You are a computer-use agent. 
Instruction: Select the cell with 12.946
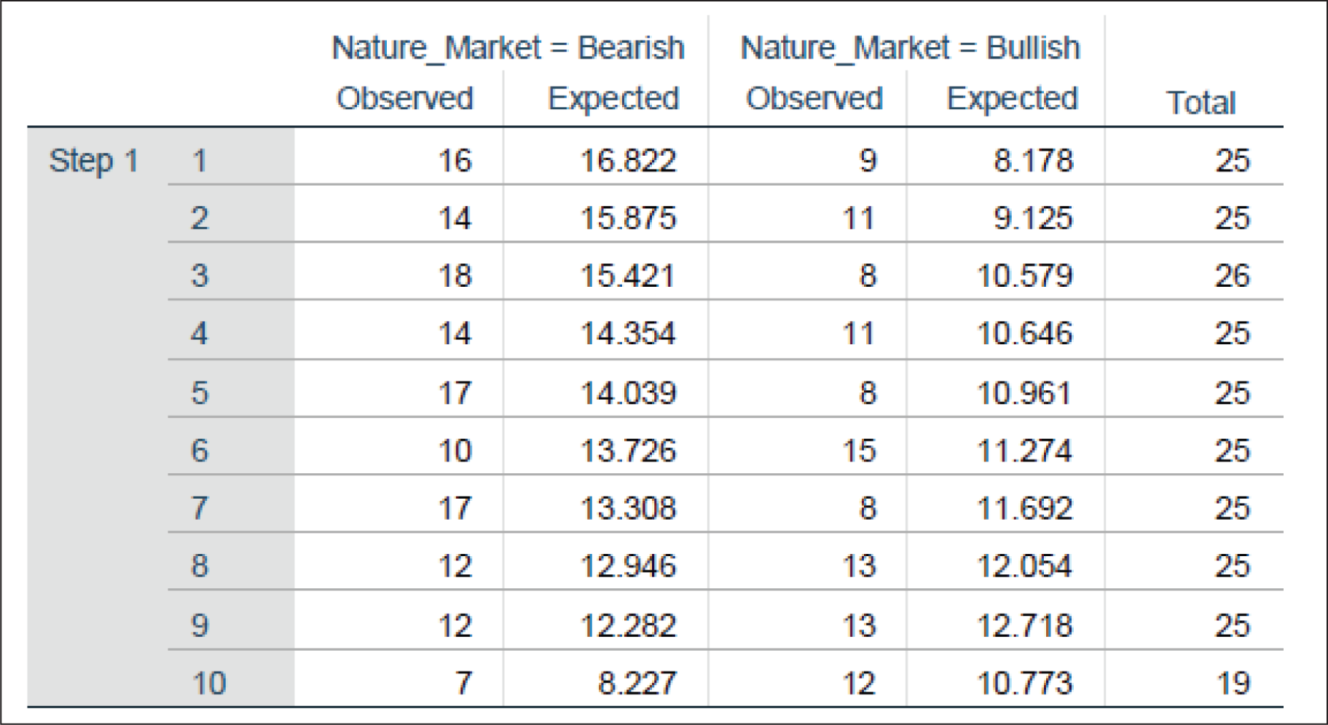(628, 566)
